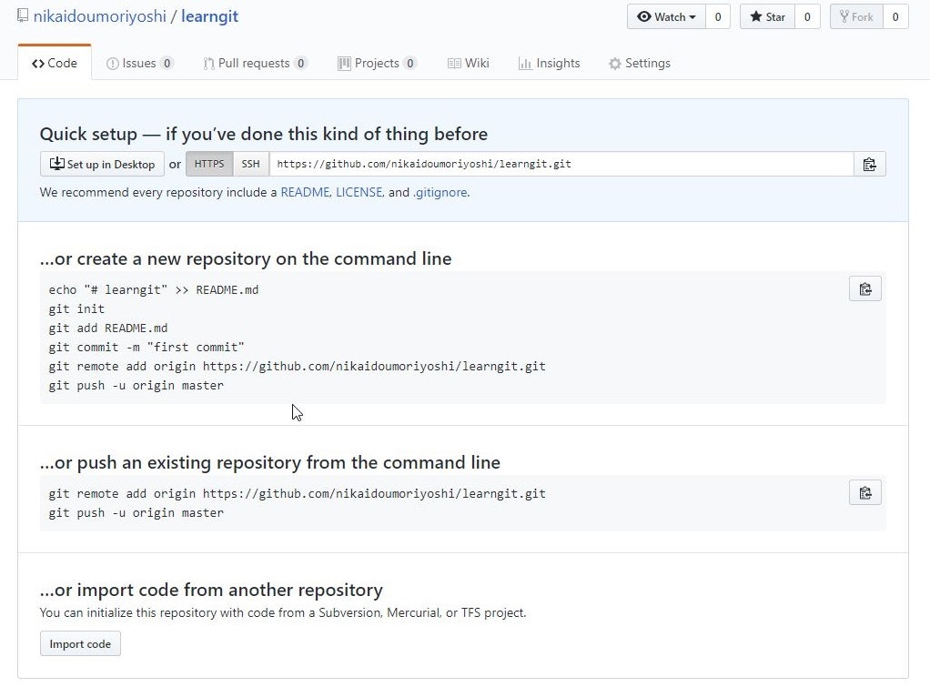The image size is (930, 687).
Task: Click Set up in Desktop button
Action: point(102,165)
